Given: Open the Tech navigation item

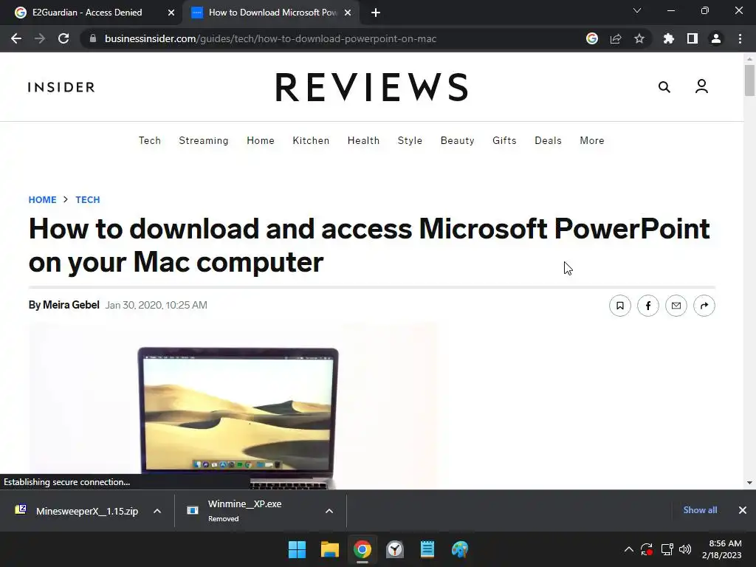Looking at the screenshot, I should [x=149, y=141].
